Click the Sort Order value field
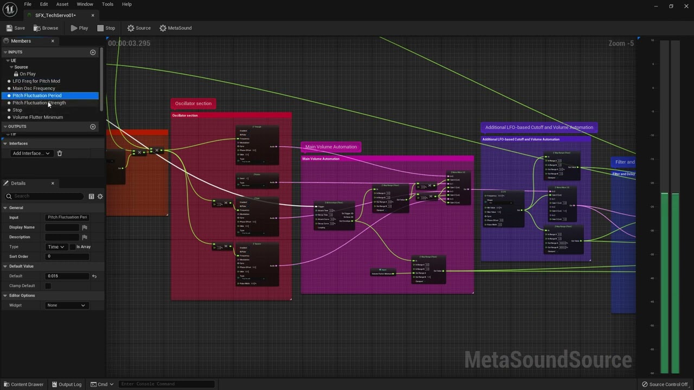 click(67, 257)
